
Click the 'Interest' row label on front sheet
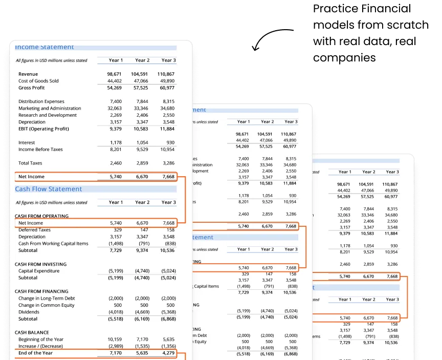tap(27, 142)
